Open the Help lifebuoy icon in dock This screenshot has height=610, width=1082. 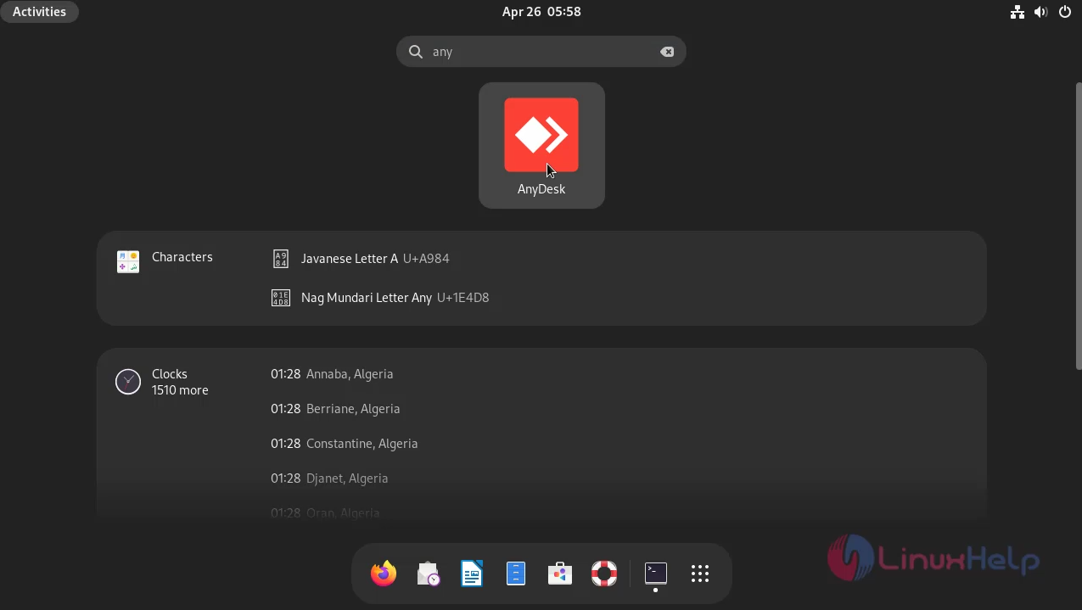pos(604,574)
